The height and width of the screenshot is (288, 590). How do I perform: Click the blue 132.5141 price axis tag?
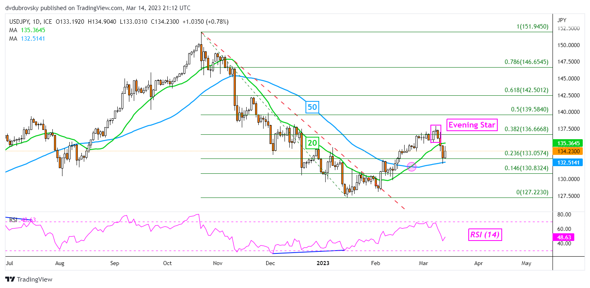(569, 162)
